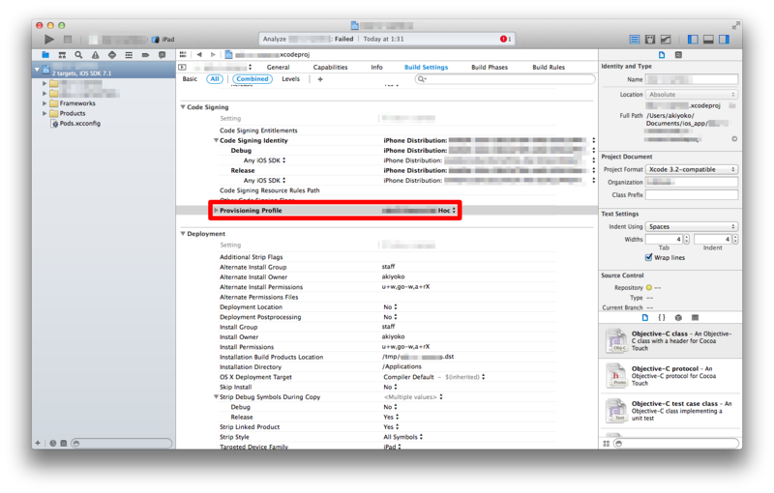The width and height of the screenshot is (774, 493).
Task: Select the Objective-C protocol template
Action: pos(670,376)
